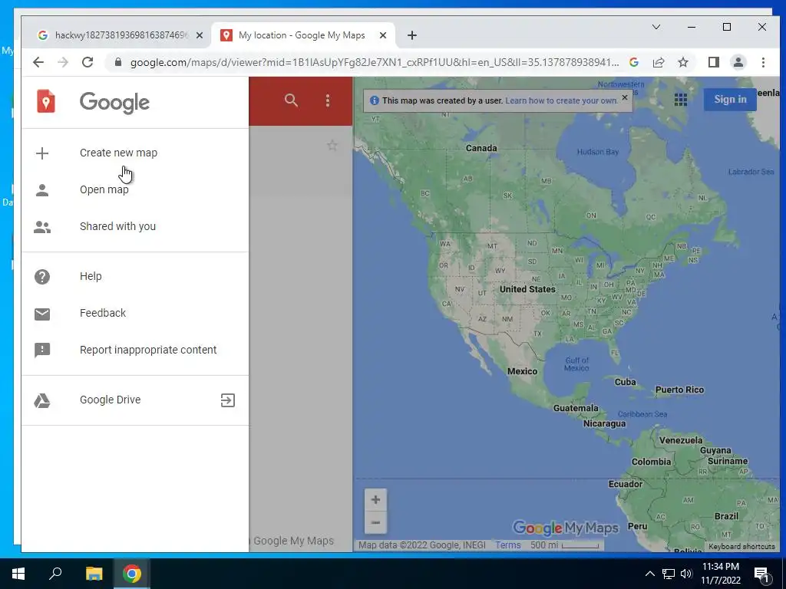Reload the current page
The image size is (786, 589).
click(88, 62)
